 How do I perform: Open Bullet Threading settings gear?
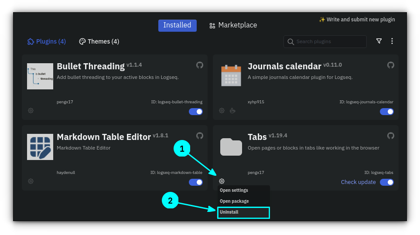tap(31, 111)
